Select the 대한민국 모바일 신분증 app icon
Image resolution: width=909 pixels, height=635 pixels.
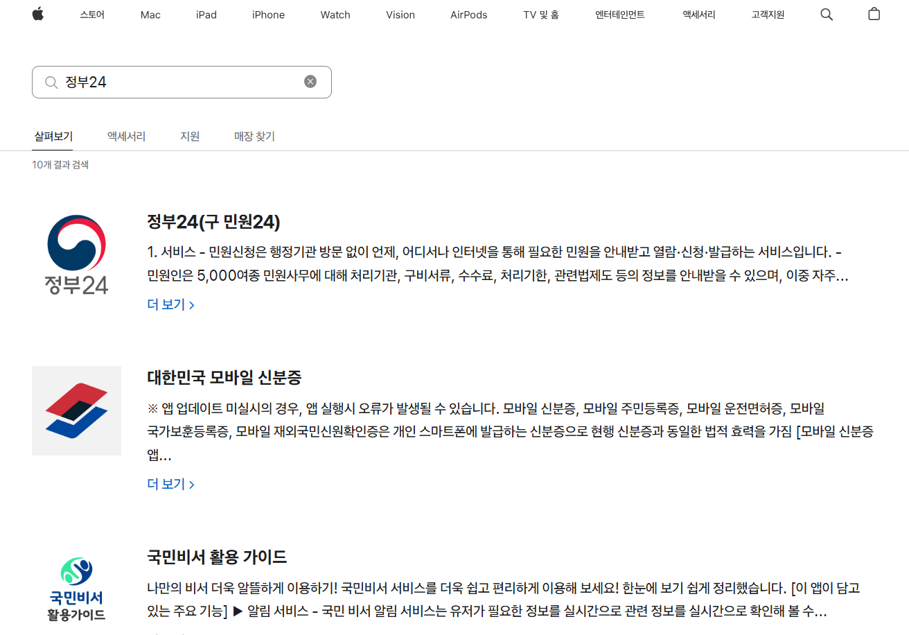76,410
